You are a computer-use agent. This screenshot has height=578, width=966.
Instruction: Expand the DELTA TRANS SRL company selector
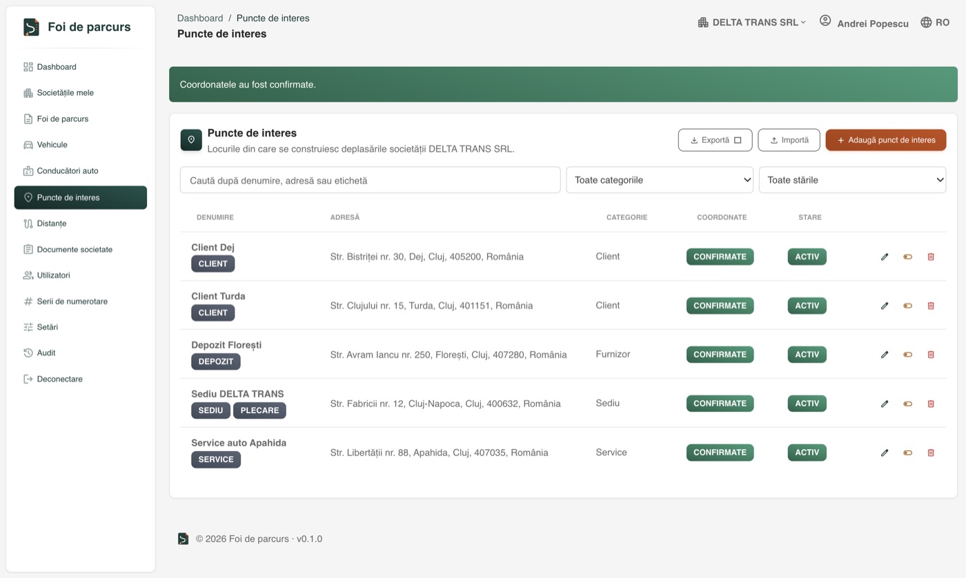pyautogui.click(x=752, y=22)
